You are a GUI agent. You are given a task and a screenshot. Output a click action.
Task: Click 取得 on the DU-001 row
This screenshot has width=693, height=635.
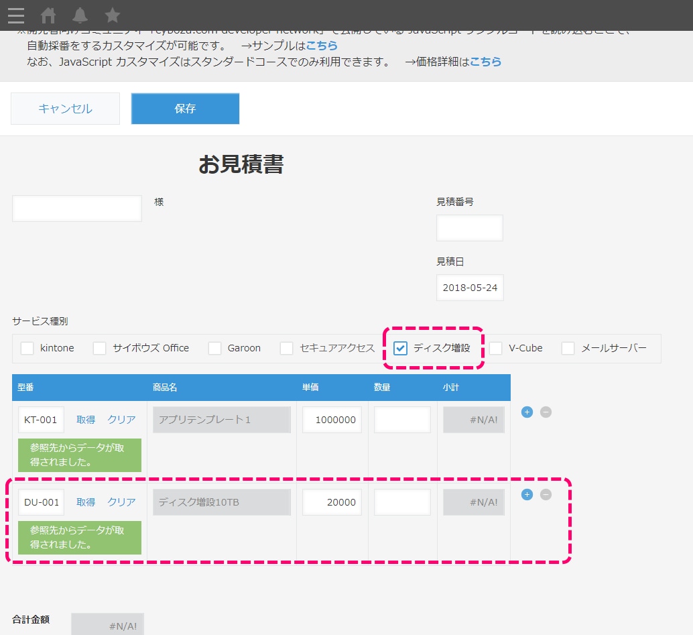coord(86,502)
